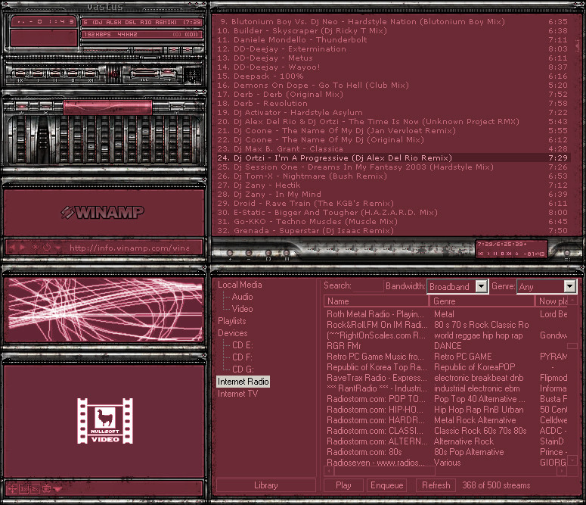Image resolution: width=586 pixels, height=505 pixels.
Task: Toggle the shuffle arrow button in the main player
Action: coord(168,73)
